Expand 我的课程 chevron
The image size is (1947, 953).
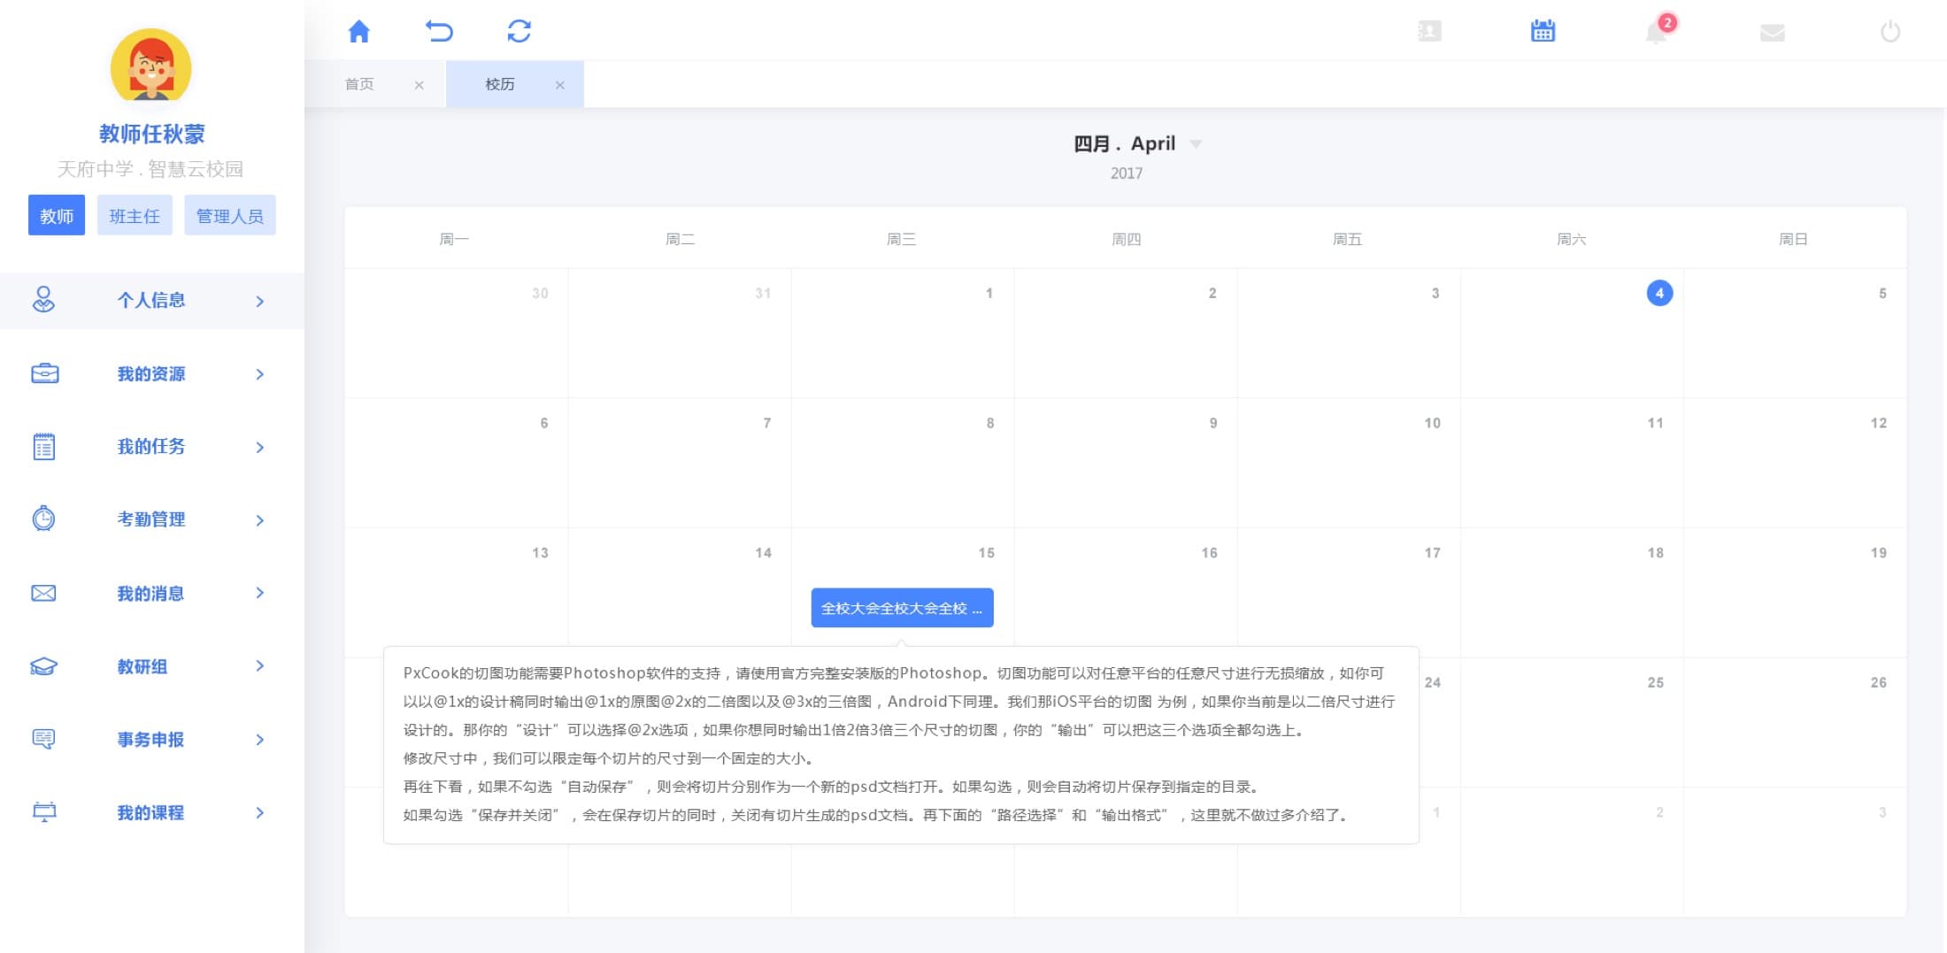260,812
